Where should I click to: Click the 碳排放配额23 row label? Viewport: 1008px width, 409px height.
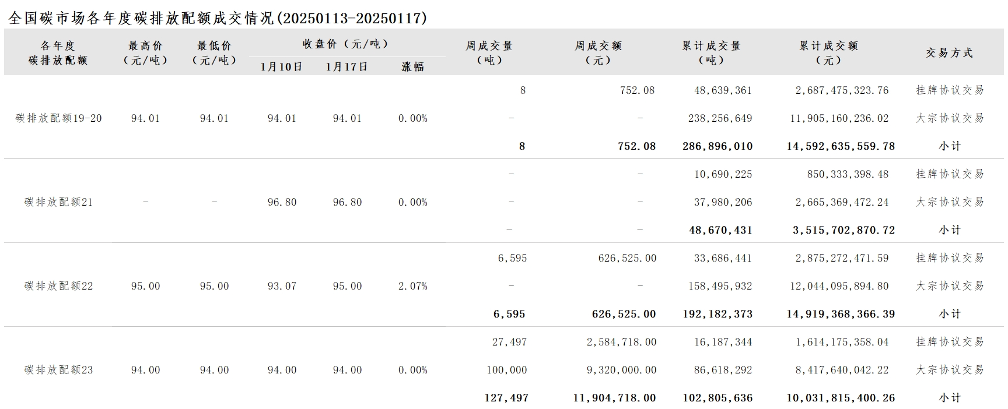(58, 370)
